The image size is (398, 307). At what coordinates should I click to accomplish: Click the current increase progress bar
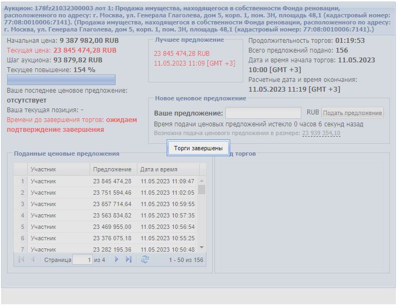point(61,80)
